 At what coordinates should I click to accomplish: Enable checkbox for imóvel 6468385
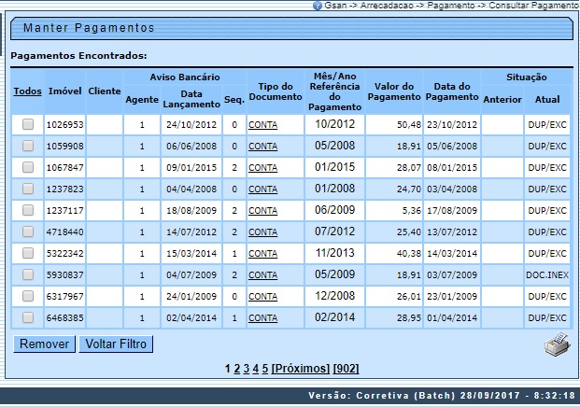(28, 317)
